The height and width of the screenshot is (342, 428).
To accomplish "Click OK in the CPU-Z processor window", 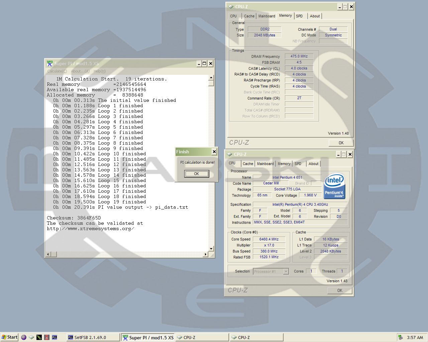I will pos(340,290).
